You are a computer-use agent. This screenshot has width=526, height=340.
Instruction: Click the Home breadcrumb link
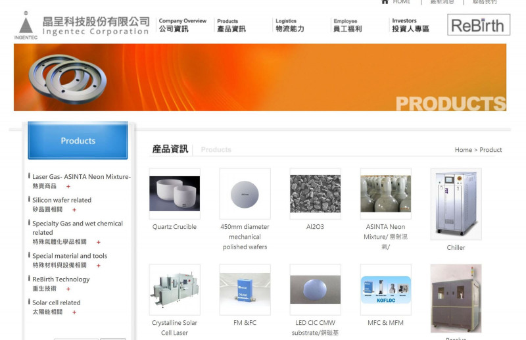click(x=463, y=150)
